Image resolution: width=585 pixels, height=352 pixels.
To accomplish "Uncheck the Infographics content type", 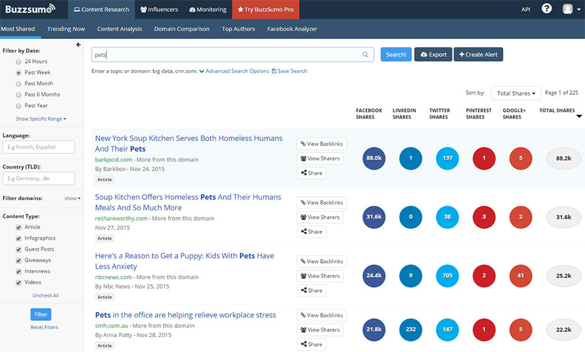I will [x=18, y=238].
